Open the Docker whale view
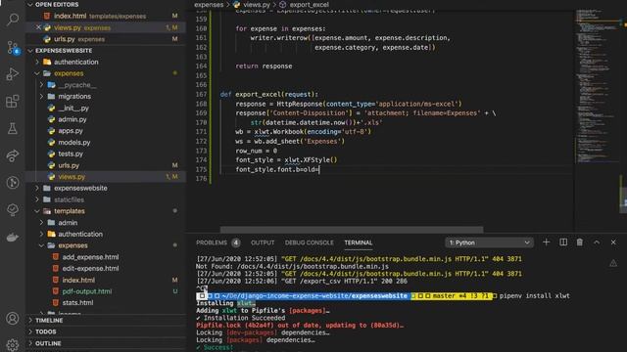This screenshot has height=352, width=627. coord(13,237)
